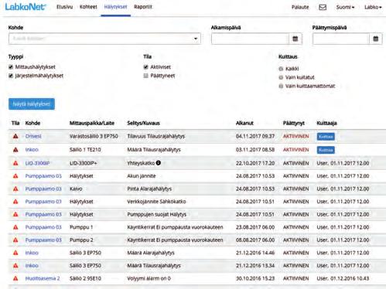Open the Huoltoasema 2 link
The height and width of the screenshot is (289, 386).
43,278
